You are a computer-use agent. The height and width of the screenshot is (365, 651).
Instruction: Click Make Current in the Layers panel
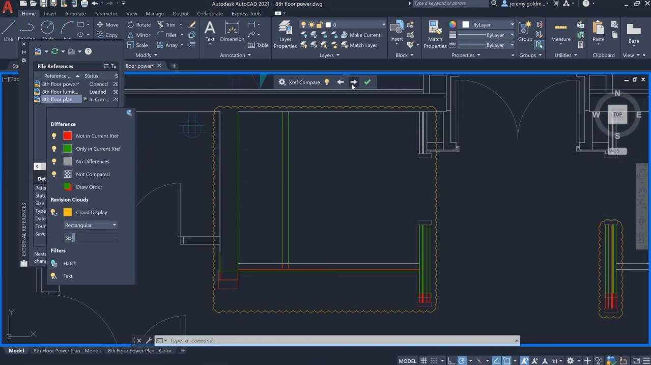[360, 35]
